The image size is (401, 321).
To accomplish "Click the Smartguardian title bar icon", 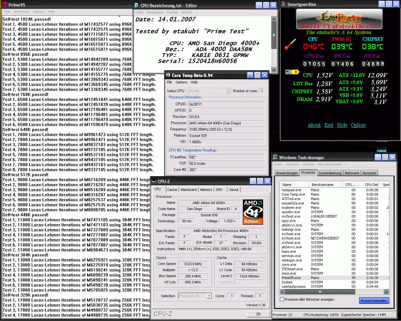I will tap(284, 4).
